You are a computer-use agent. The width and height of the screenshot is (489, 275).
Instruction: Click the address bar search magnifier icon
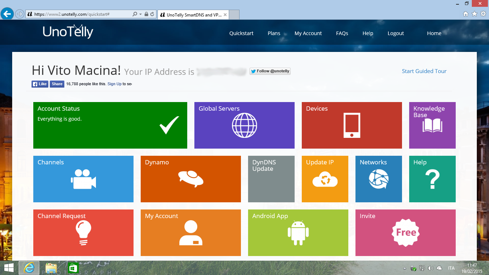pyautogui.click(x=135, y=14)
